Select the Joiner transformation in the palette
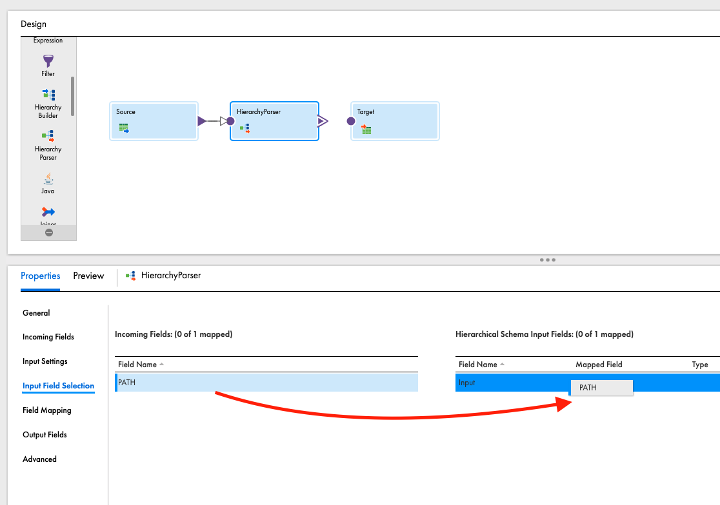720x505 pixels. coord(48,213)
